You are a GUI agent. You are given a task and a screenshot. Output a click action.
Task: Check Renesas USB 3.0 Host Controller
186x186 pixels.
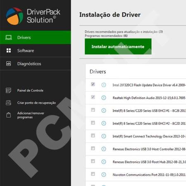93,148
